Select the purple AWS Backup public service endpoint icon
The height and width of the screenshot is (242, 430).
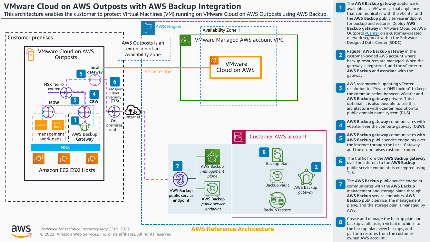(181, 179)
